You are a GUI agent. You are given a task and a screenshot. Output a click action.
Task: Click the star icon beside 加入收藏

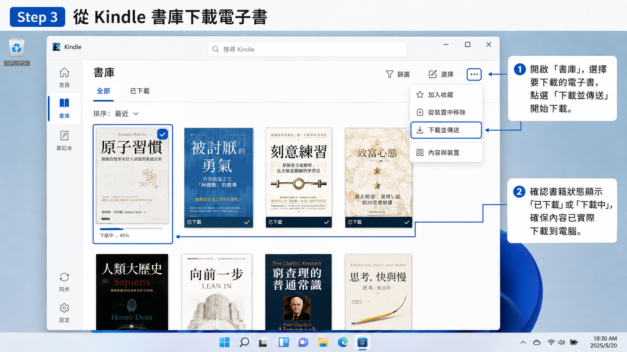420,95
